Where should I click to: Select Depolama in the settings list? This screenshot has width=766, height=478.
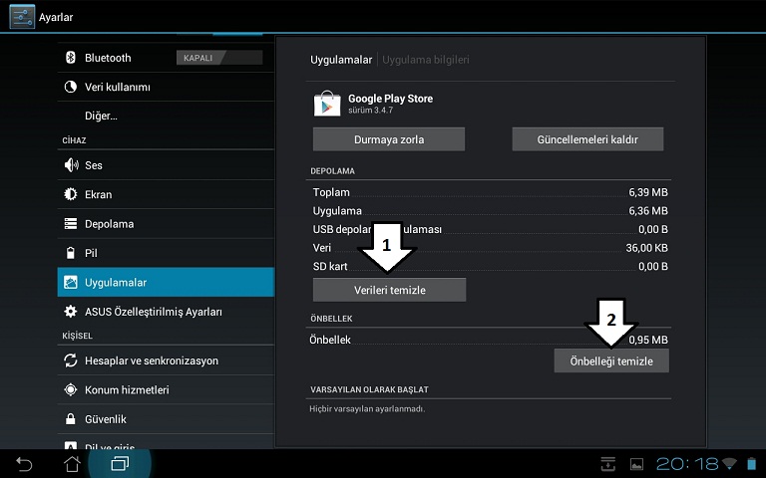(166, 223)
